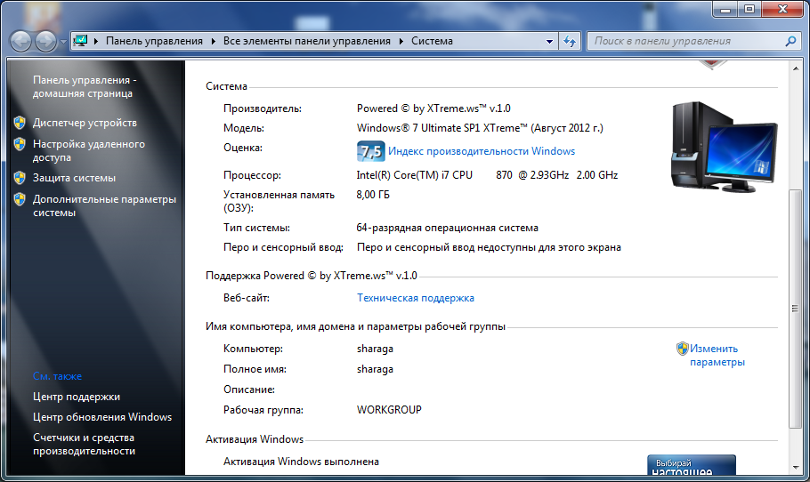Viewport: 810px width, 482px height.
Task: Open Центр поддержки link
Action: (x=77, y=397)
